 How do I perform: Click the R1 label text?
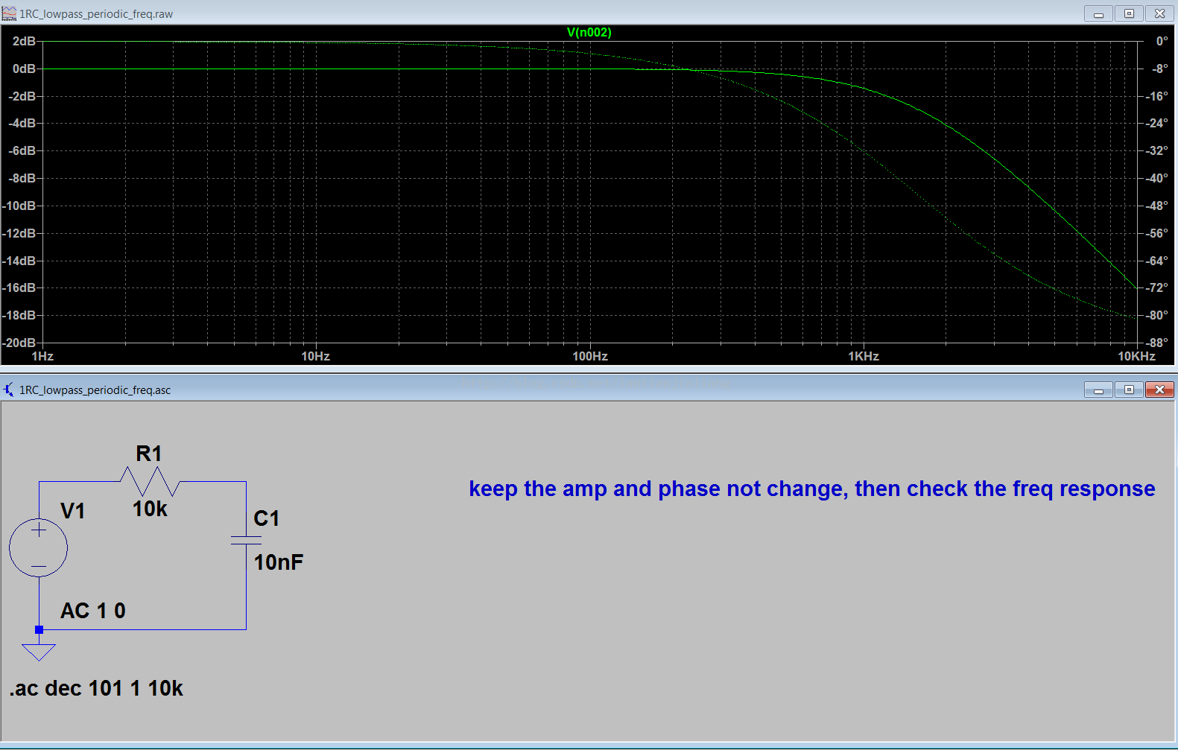pyautogui.click(x=149, y=454)
